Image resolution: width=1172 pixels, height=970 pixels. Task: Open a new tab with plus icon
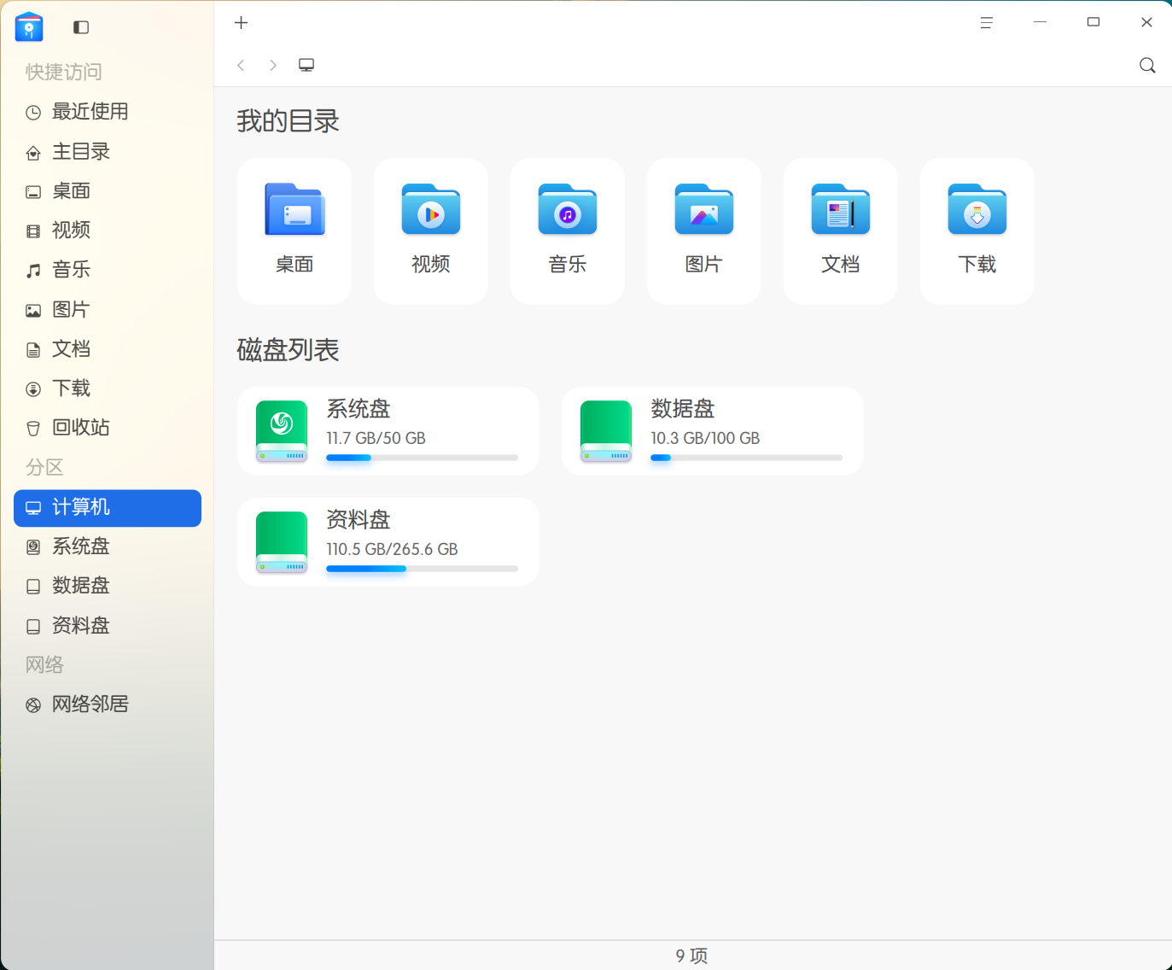tap(242, 23)
